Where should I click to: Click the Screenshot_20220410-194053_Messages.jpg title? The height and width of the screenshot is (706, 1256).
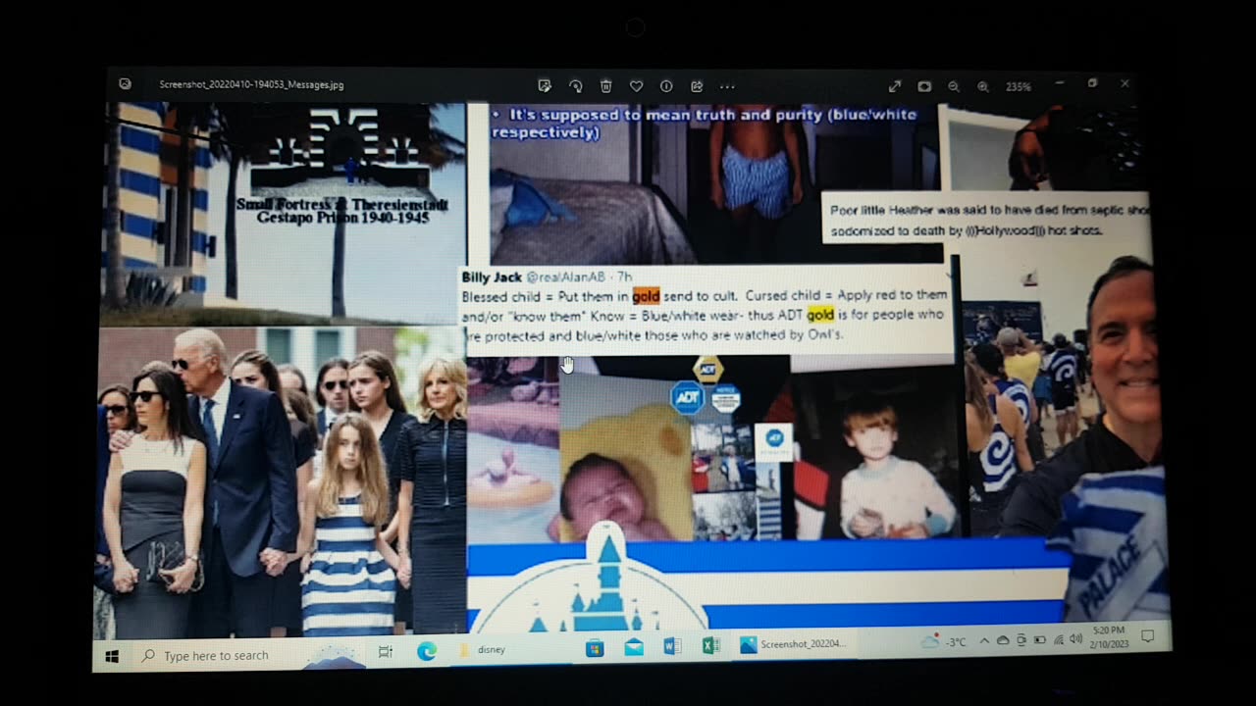click(251, 85)
